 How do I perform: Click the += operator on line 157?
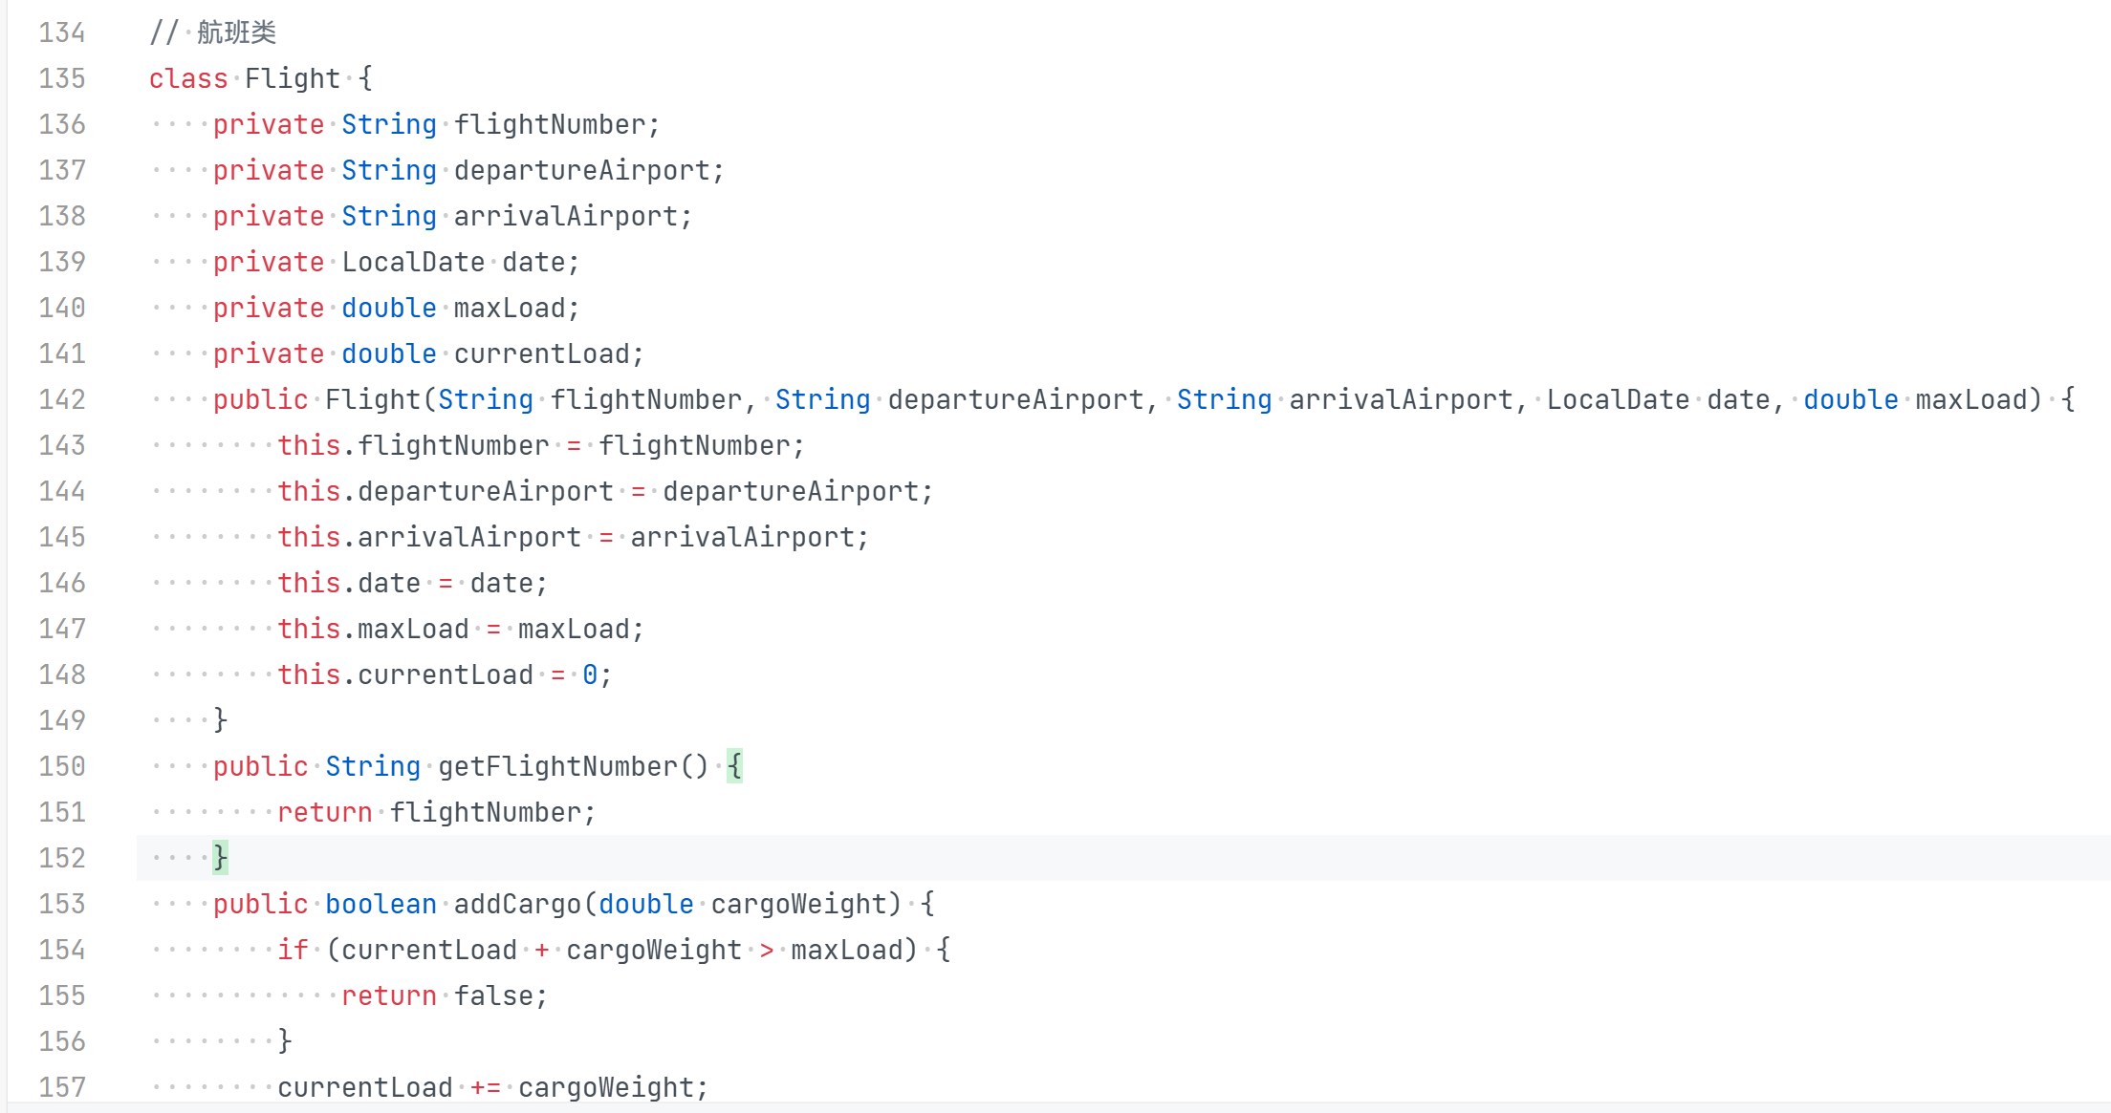485,1087
